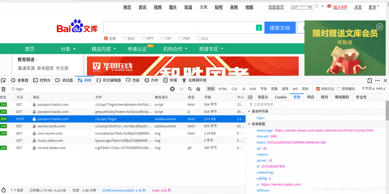
Task: Click the search documents button
Action: pos(280,28)
